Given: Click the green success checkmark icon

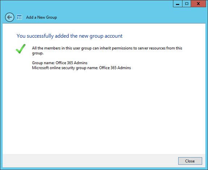Looking at the screenshot, I should click(x=21, y=49).
